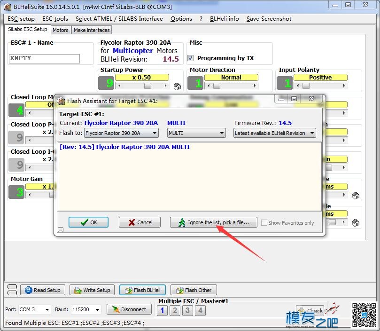This screenshot has width=380, height=331.
Task: Click the default-value icon beside the lower ms setting
Action: (356, 222)
